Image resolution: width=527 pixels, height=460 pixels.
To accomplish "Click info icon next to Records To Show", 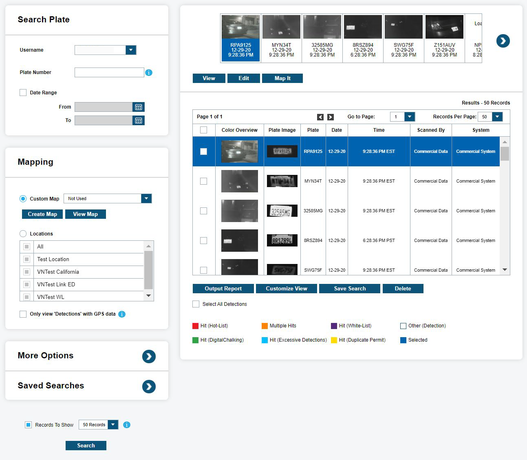I will click(x=127, y=425).
